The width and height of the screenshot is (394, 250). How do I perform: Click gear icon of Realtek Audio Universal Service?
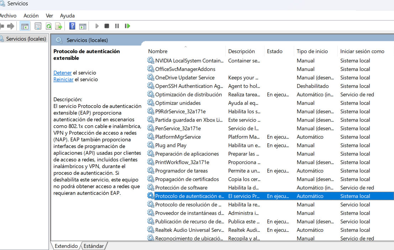[151, 230]
